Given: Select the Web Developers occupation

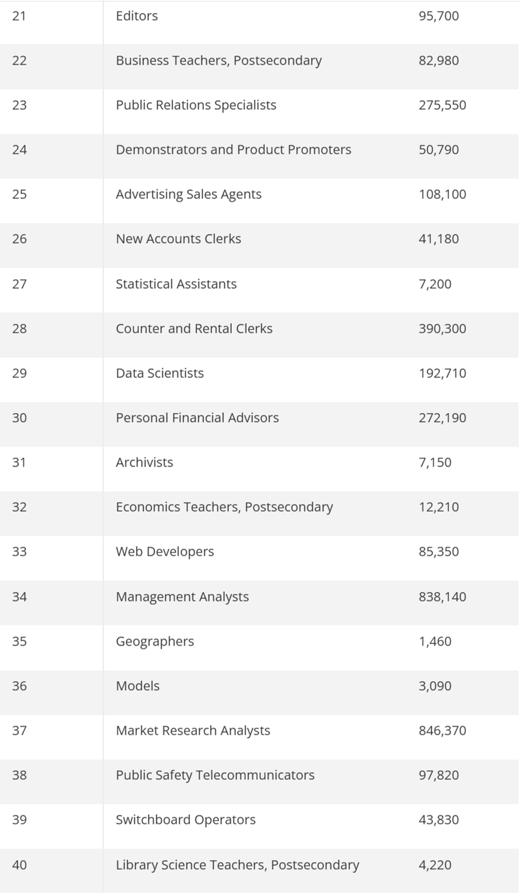Looking at the screenshot, I should click(x=165, y=552).
